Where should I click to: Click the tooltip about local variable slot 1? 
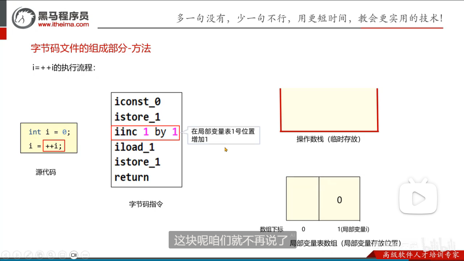point(224,135)
